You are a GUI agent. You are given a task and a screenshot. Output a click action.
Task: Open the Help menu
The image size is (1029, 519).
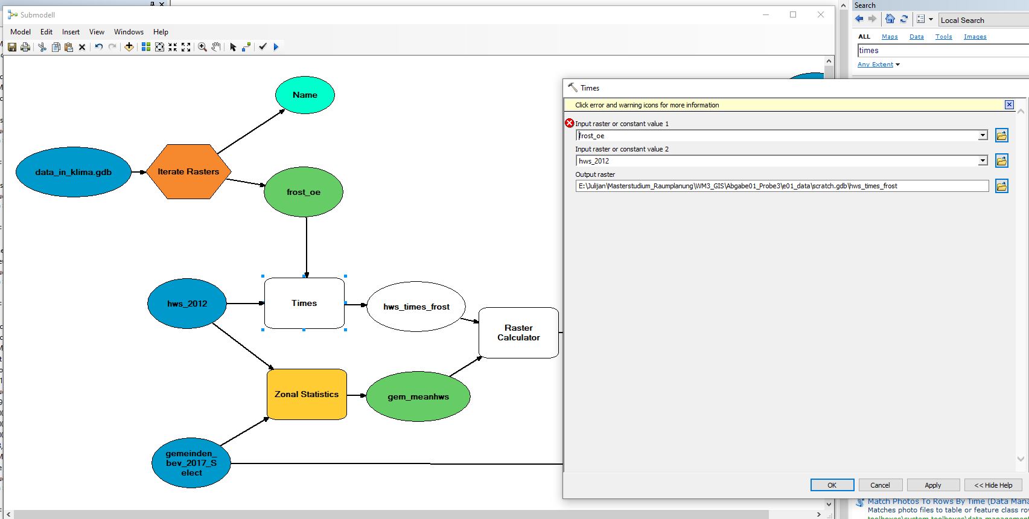click(x=161, y=32)
